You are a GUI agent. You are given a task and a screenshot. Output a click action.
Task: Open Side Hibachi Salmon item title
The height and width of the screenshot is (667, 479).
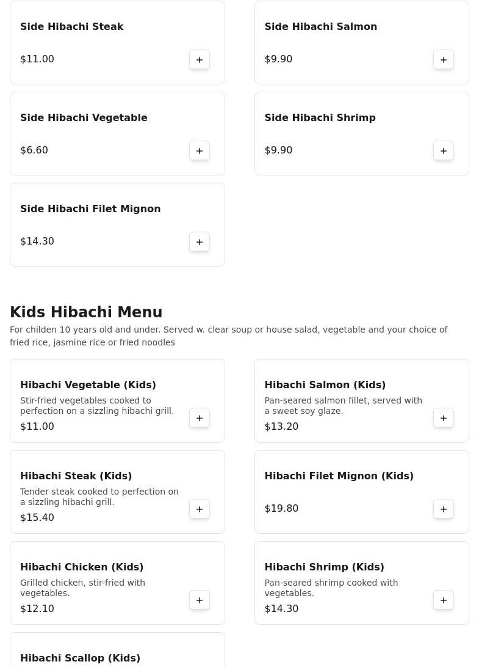pyautogui.click(x=321, y=26)
